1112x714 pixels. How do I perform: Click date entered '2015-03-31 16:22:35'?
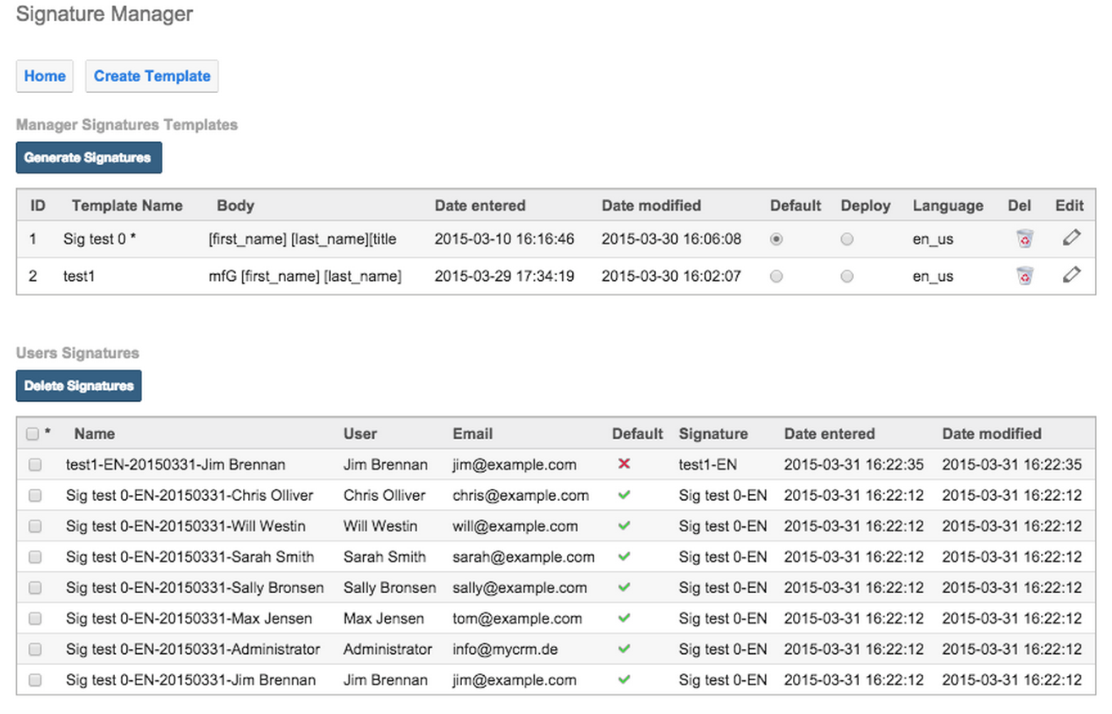coord(854,464)
